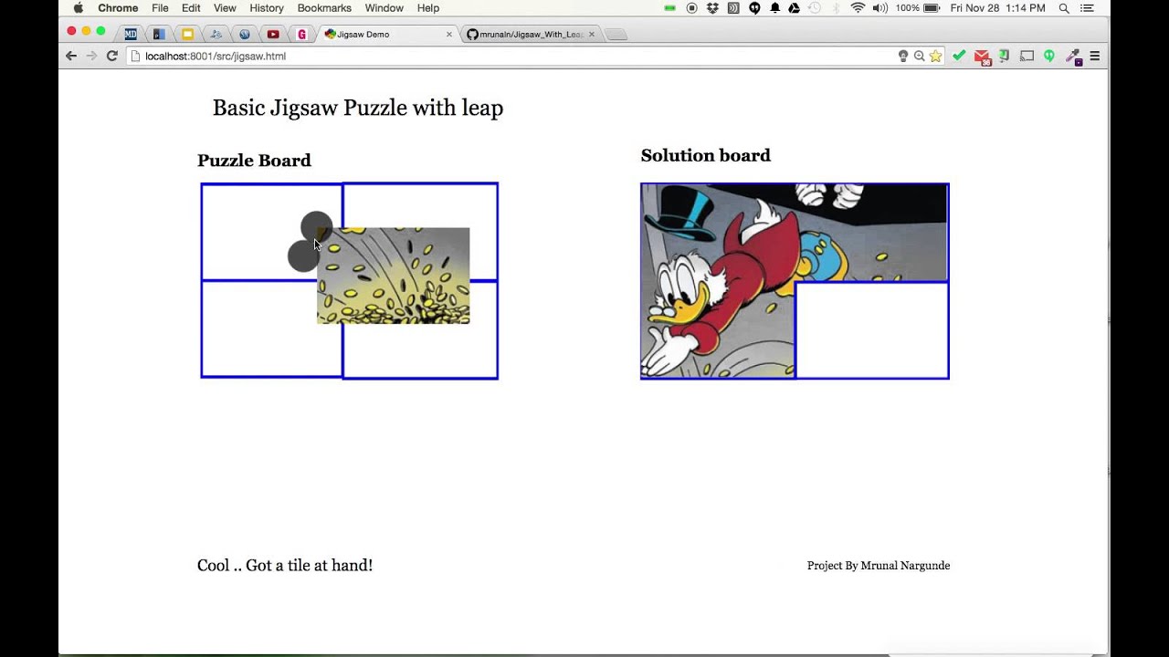Open the History menu
The image size is (1169, 657).
coord(267,8)
